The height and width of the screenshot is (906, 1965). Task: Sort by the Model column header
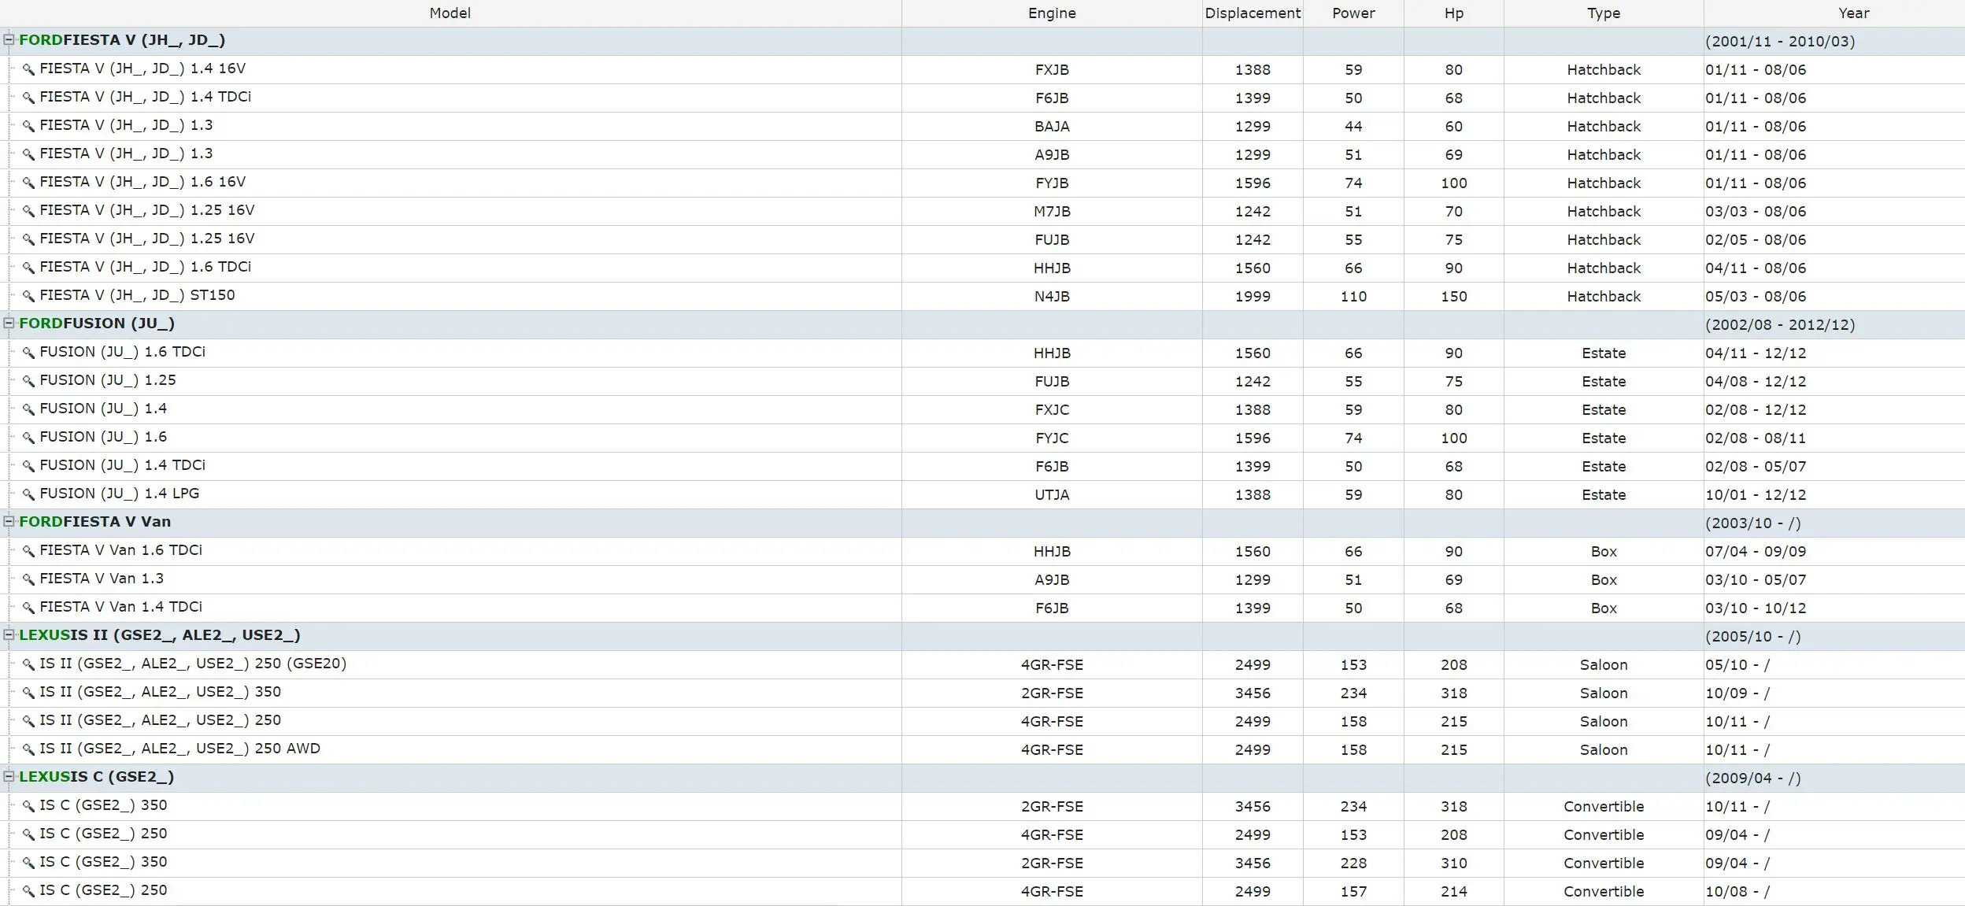coord(450,13)
